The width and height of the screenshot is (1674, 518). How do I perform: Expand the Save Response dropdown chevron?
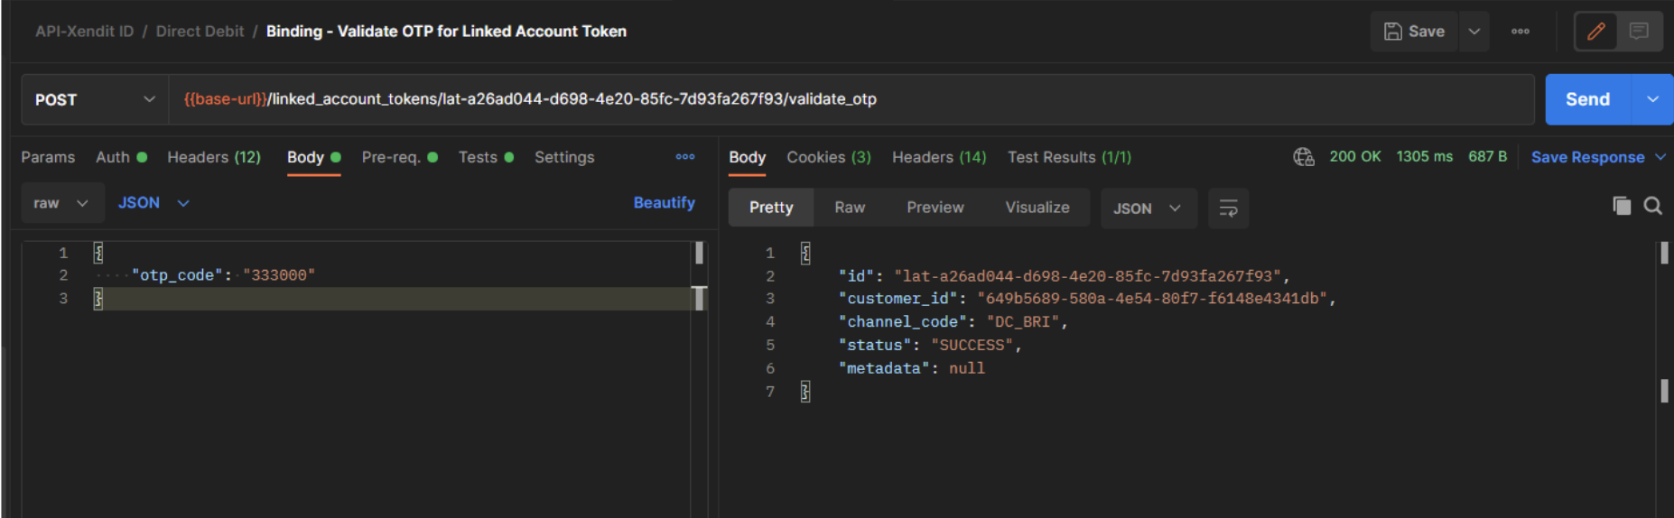(1660, 157)
